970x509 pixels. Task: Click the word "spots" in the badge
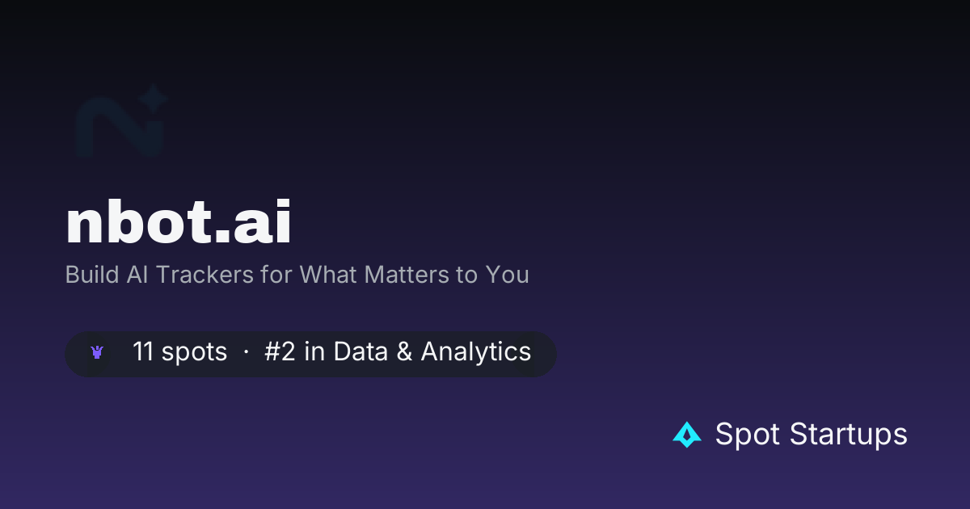coord(194,352)
